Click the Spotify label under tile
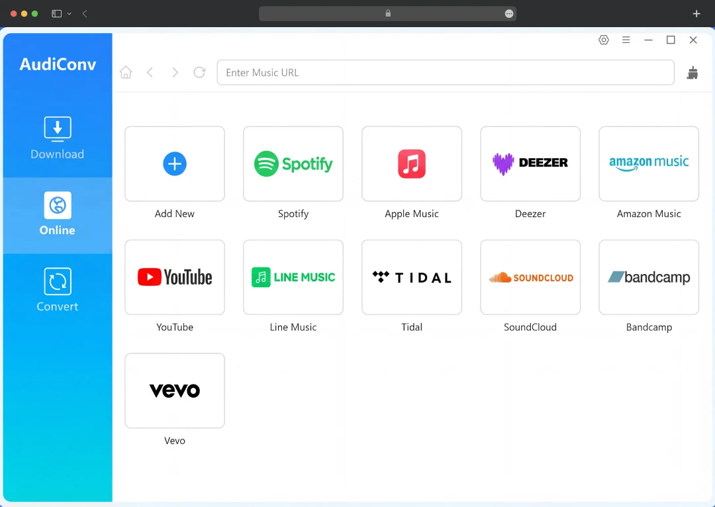The height and width of the screenshot is (507, 715). point(293,214)
